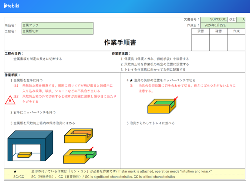Click the 工程の目的 heading
Screen dimensions: 250x185
14,53
